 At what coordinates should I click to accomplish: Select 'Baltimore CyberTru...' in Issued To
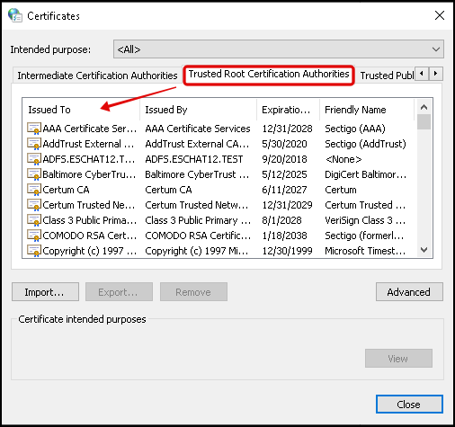click(89, 174)
